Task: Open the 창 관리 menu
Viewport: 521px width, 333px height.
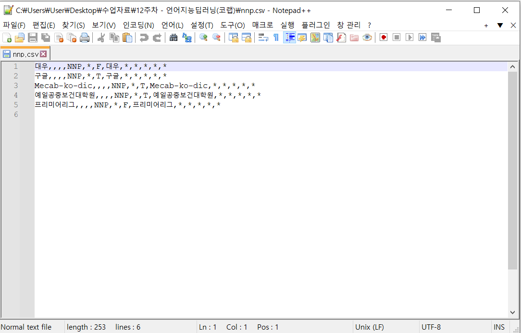Action: (348, 26)
